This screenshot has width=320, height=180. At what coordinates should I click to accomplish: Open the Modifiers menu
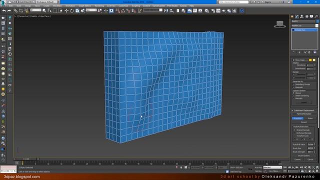pyautogui.click(x=57, y=6)
